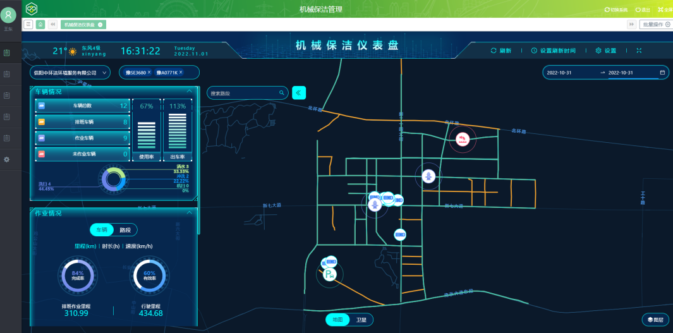Click the calendar icon in date range
The width and height of the screenshot is (673, 333).
[x=662, y=73]
